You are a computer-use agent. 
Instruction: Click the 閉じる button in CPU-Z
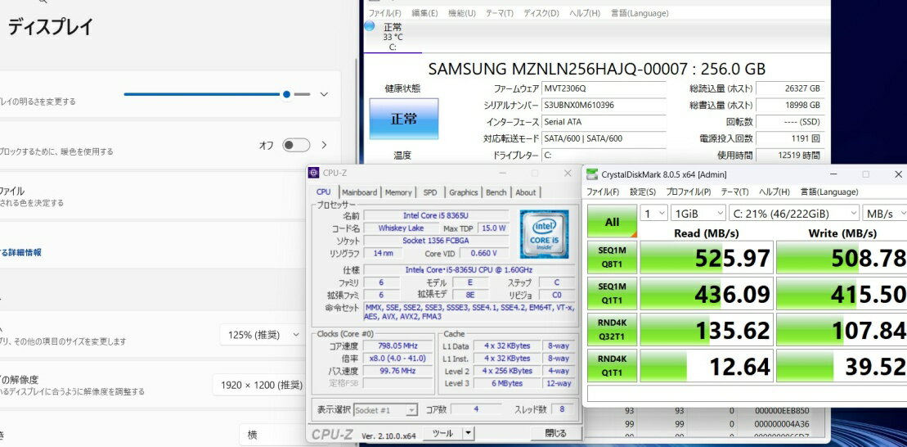coord(555,433)
